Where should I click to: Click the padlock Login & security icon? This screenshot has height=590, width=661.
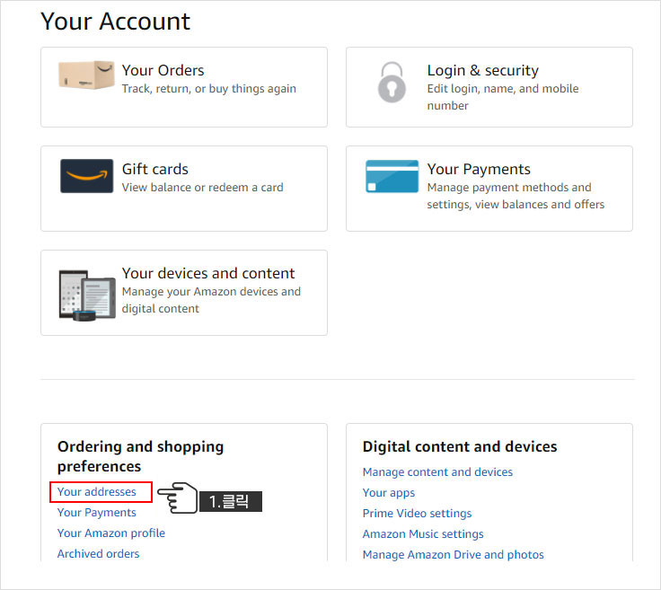click(x=391, y=82)
